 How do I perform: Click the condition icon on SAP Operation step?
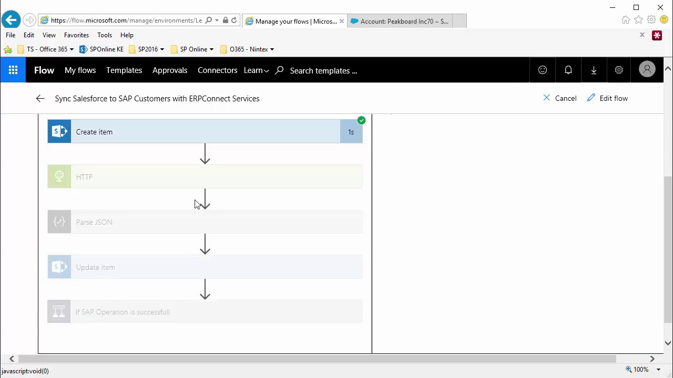59,312
